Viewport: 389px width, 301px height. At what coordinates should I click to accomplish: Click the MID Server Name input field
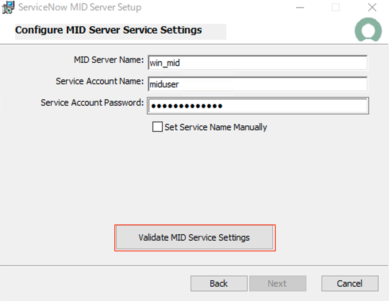pos(258,63)
